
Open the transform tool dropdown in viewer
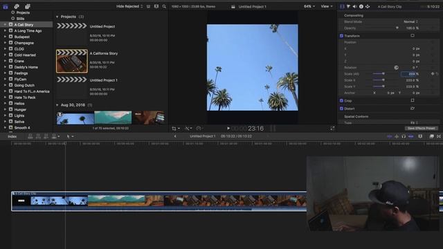[x=176, y=129]
